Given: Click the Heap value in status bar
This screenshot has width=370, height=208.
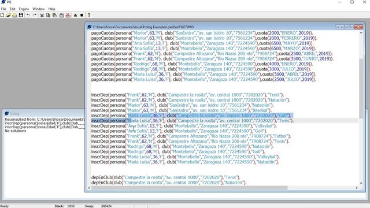Looking at the screenshot, I should pyautogui.click(x=106, y=206).
